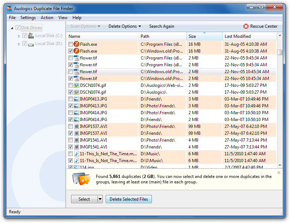Close the duplicates found message panel
Screen dimensions: 290x223
point(279,173)
